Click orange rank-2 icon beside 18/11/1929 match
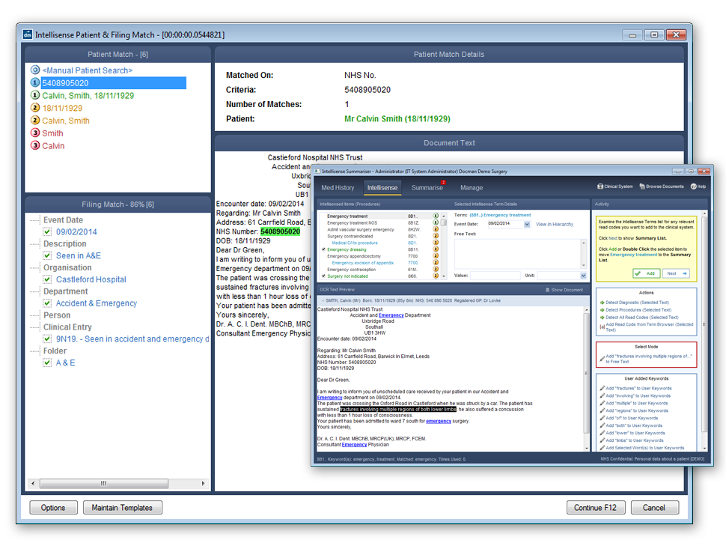 [34, 108]
